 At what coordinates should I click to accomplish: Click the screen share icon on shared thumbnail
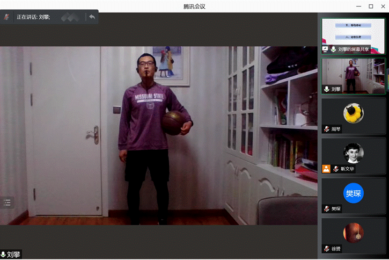click(x=325, y=49)
